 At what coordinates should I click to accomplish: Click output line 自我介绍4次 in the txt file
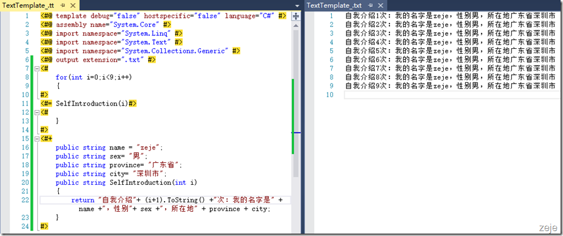click(x=451, y=42)
